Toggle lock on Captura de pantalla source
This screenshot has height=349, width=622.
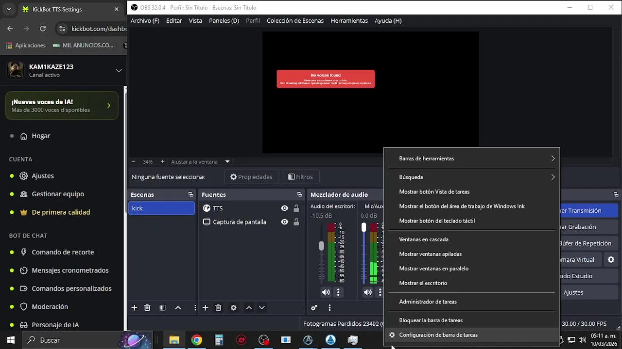(296, 222)
